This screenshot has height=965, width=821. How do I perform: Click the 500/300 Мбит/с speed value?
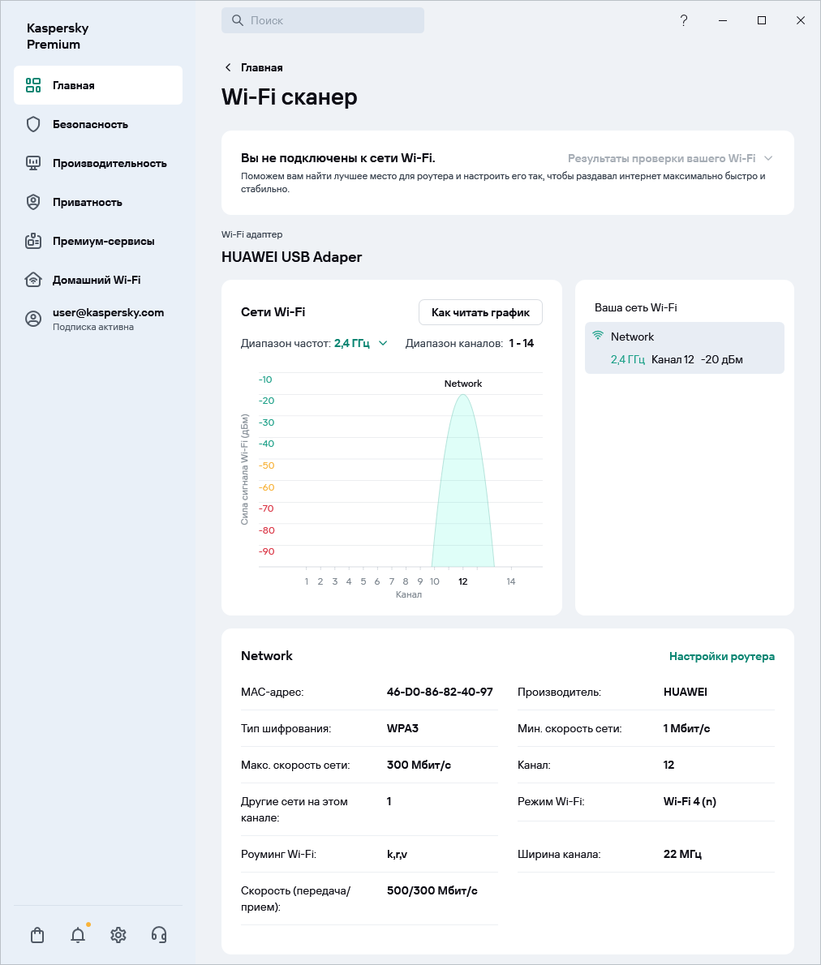[x=432, y=890]
